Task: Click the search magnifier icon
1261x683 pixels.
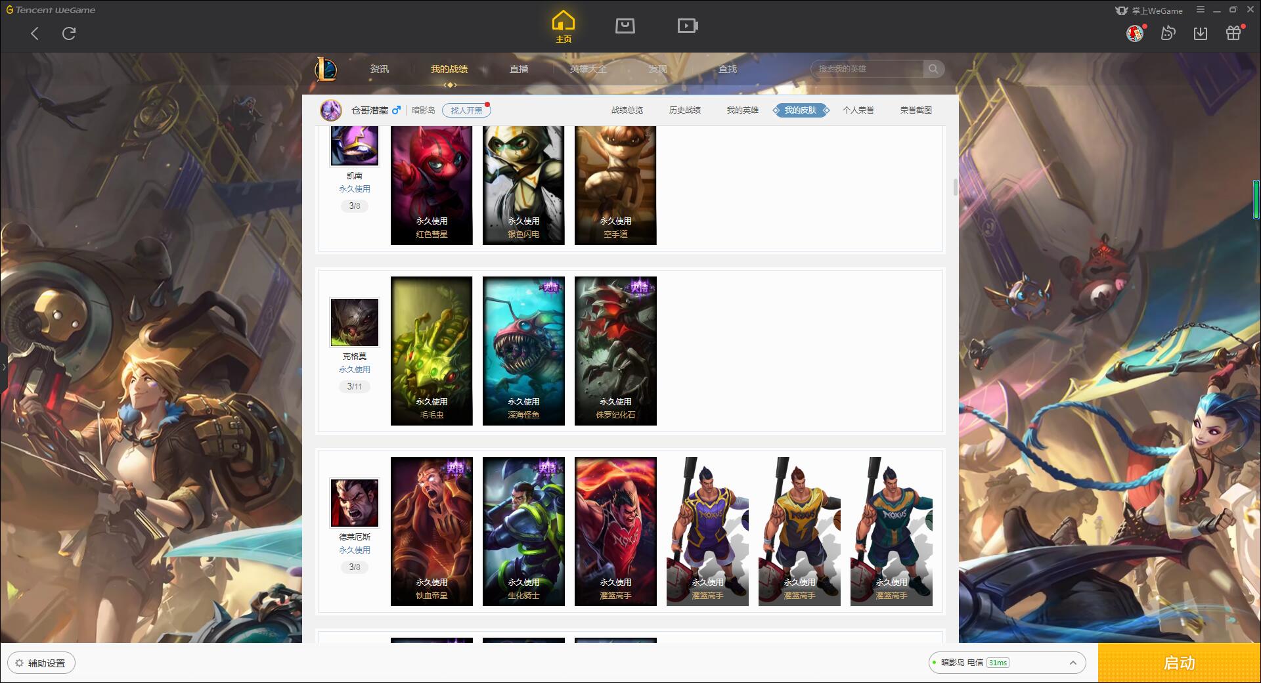Action: (x=933, y=69)
